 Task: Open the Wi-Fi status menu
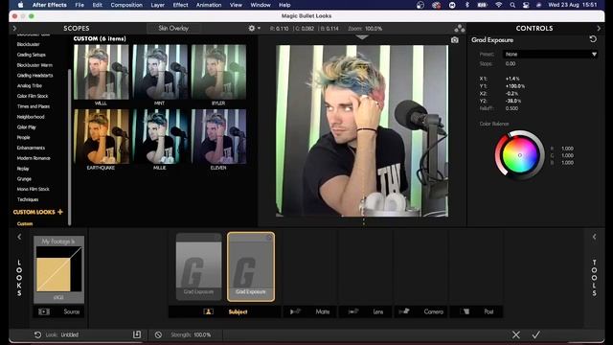[x=498, y=5]
